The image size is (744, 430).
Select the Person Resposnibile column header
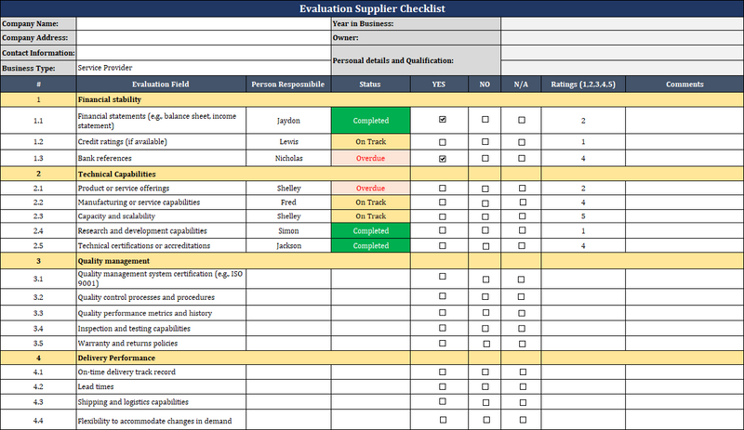tap(288, 84)
